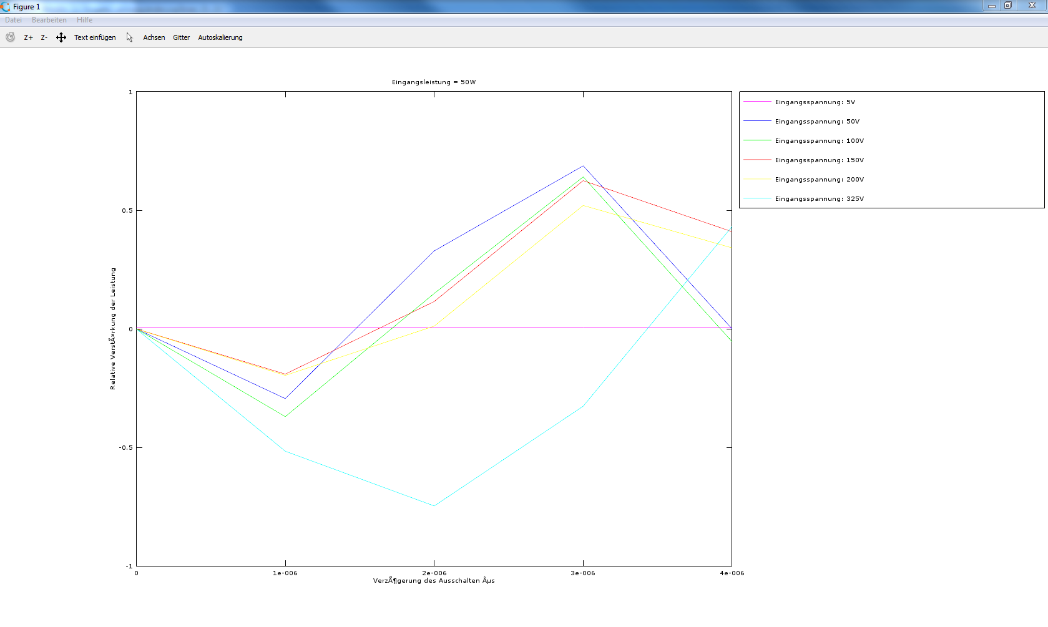The image size is (1048, 627).
Task: Select the pan cross-arrows tool
Action: pos(61,37)
